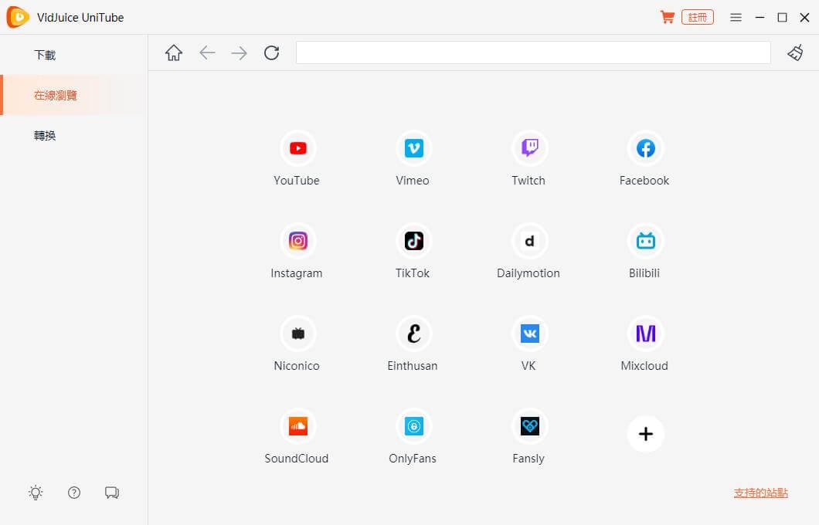Open the shopping cart purchase icon
This screenshot has width=819, height=525.
tap(667, 17)
